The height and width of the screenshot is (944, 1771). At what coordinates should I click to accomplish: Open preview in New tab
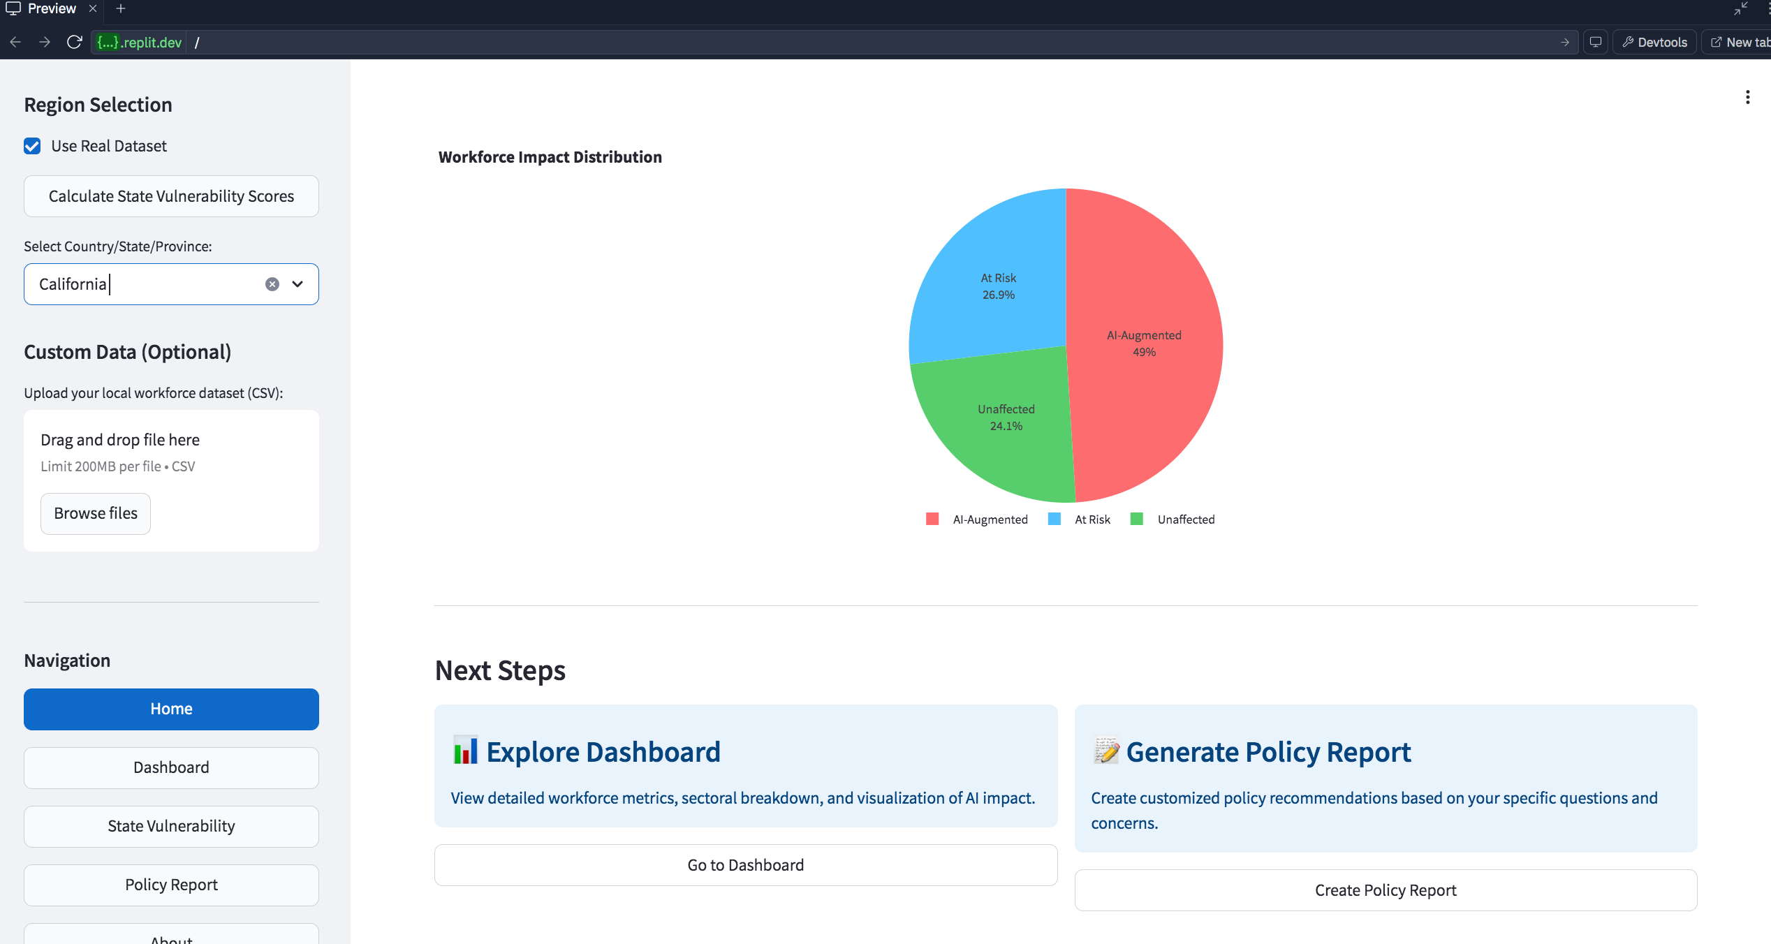[1739, 43]
